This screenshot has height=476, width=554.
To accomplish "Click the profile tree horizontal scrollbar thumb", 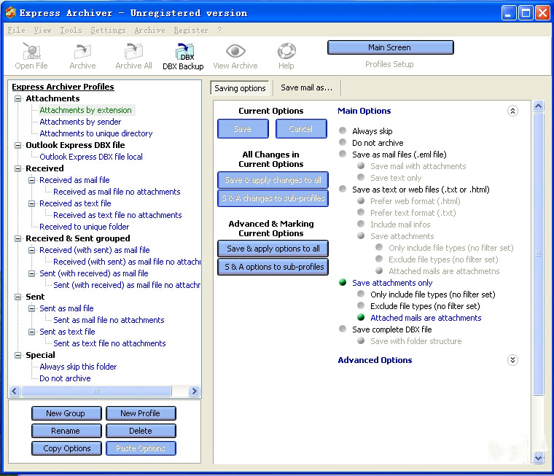I will [96, 391].
